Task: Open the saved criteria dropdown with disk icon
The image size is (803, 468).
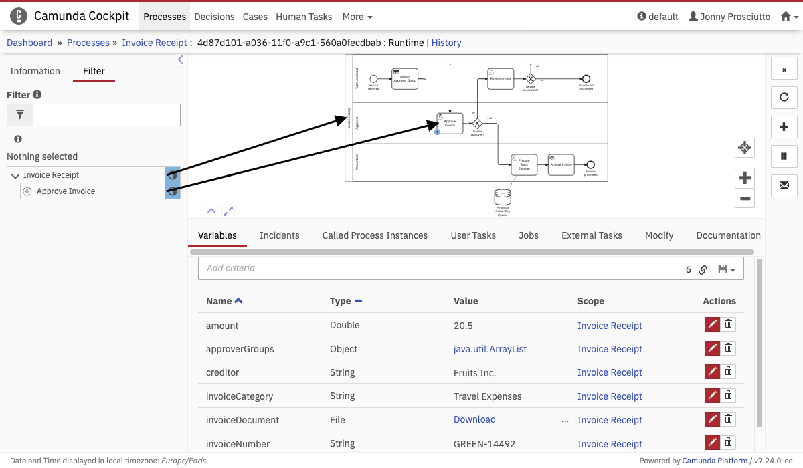Action: 726,269
